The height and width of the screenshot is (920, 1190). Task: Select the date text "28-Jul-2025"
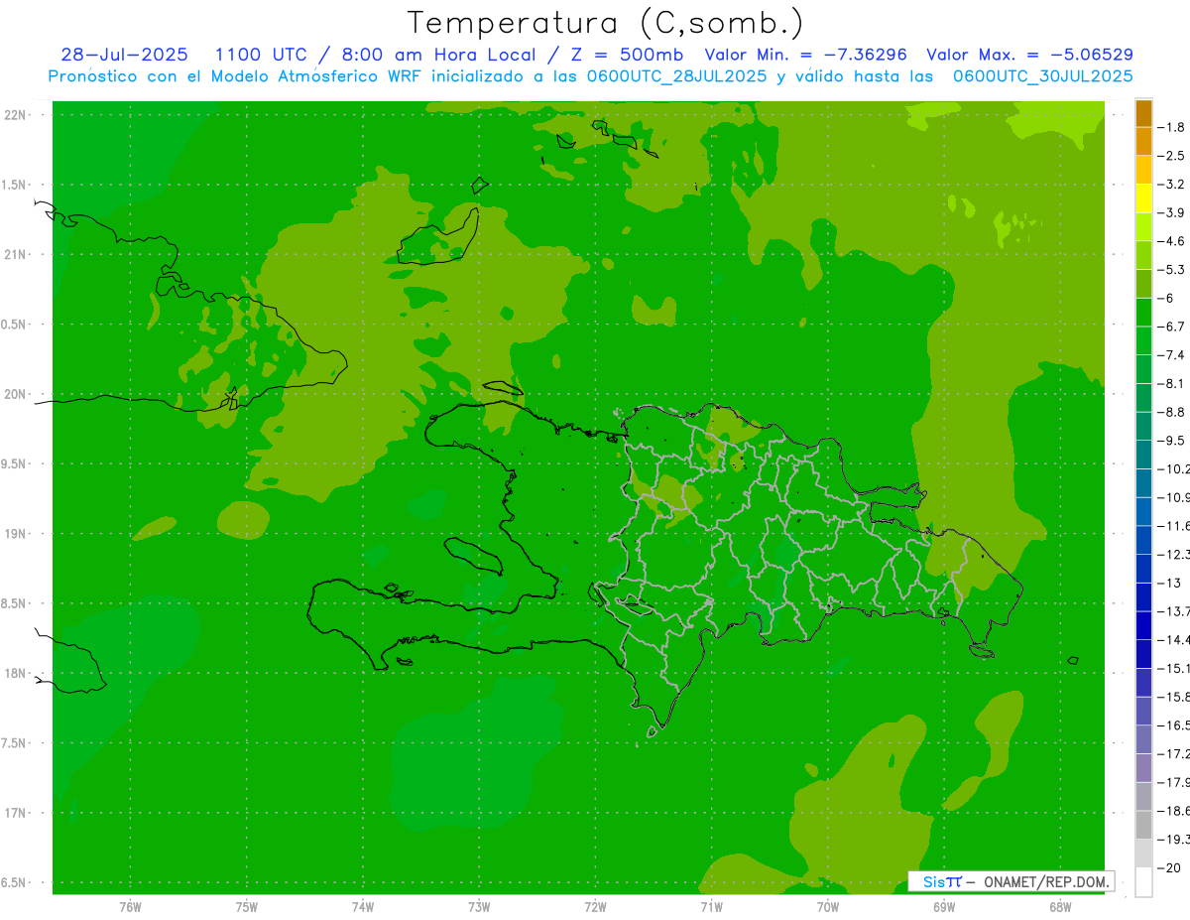pos(124,55)
